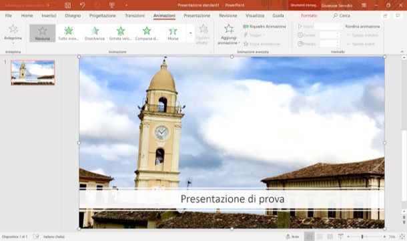This screenshot has height=241, width=407.
Task: Open Riquadro Animazione pane
Action: [x=264, y=27]
